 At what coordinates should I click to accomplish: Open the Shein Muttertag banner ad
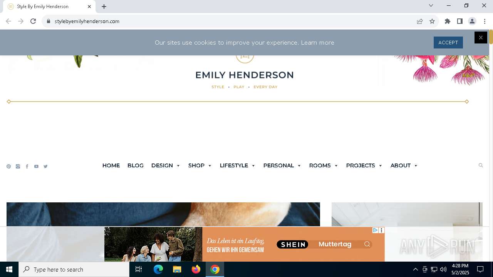(x=244, y=244)
